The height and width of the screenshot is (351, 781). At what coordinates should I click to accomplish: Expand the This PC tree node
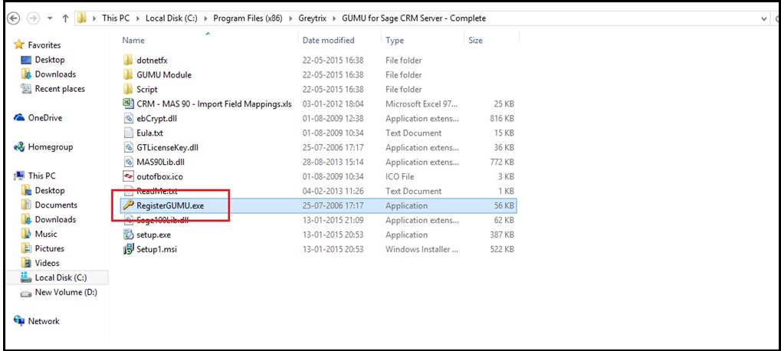[x=13, y=175]
